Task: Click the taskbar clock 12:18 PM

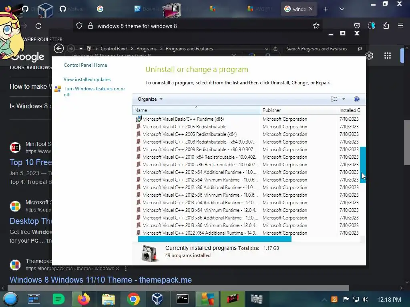Action: 389,299
